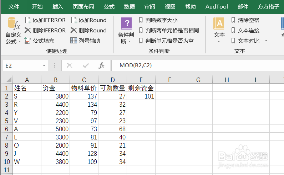Switch to the 审阅 tab
The height and width of the screenshot is (175, 284).
click(150, 7)
